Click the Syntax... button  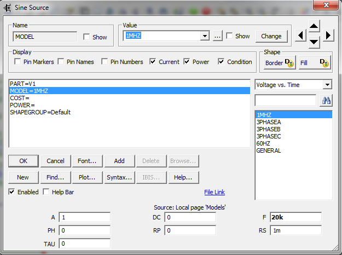pos(119,177)
